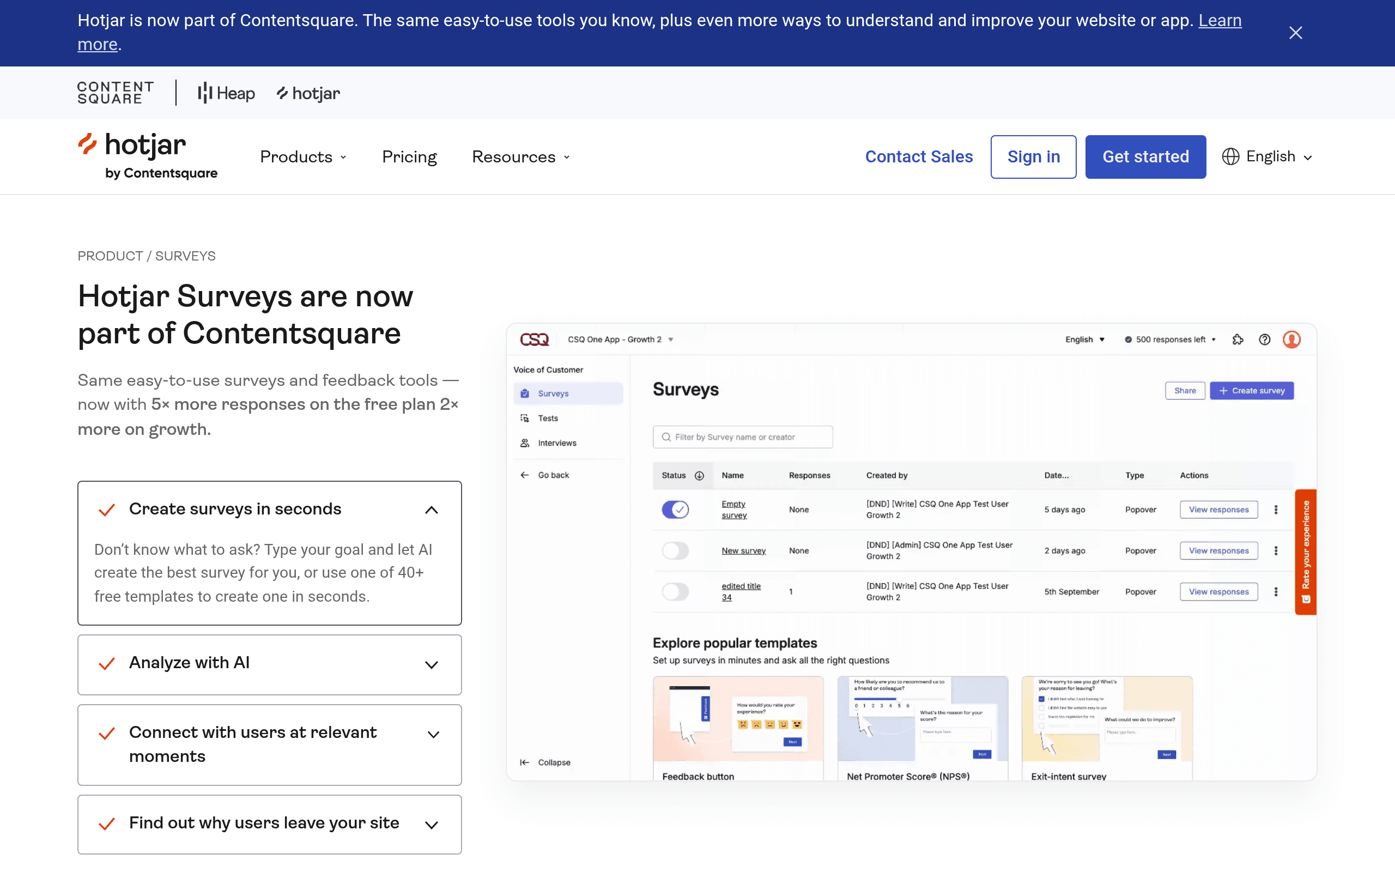Open the Empty survey link

(x=734, y=510)
